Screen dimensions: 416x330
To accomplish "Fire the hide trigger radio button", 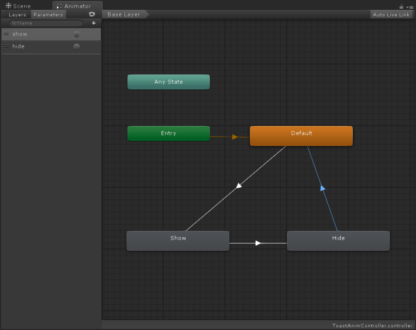I will [77, 47].
